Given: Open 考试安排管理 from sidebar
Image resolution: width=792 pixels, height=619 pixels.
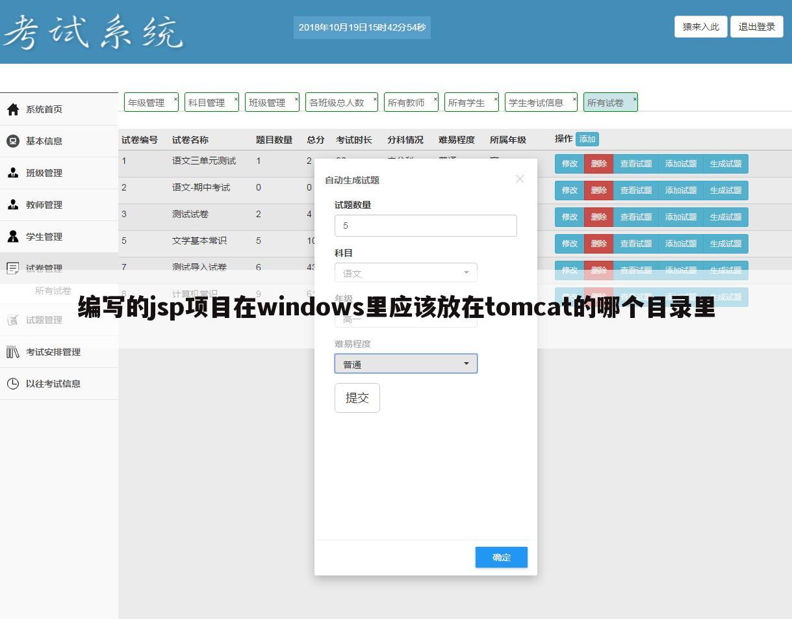Looking at the screenshot, I should pos(13,352).
